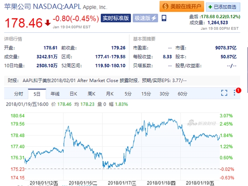248x186 pixels.
Task: Switch to 周K chart tab
Action: [91, 94]
